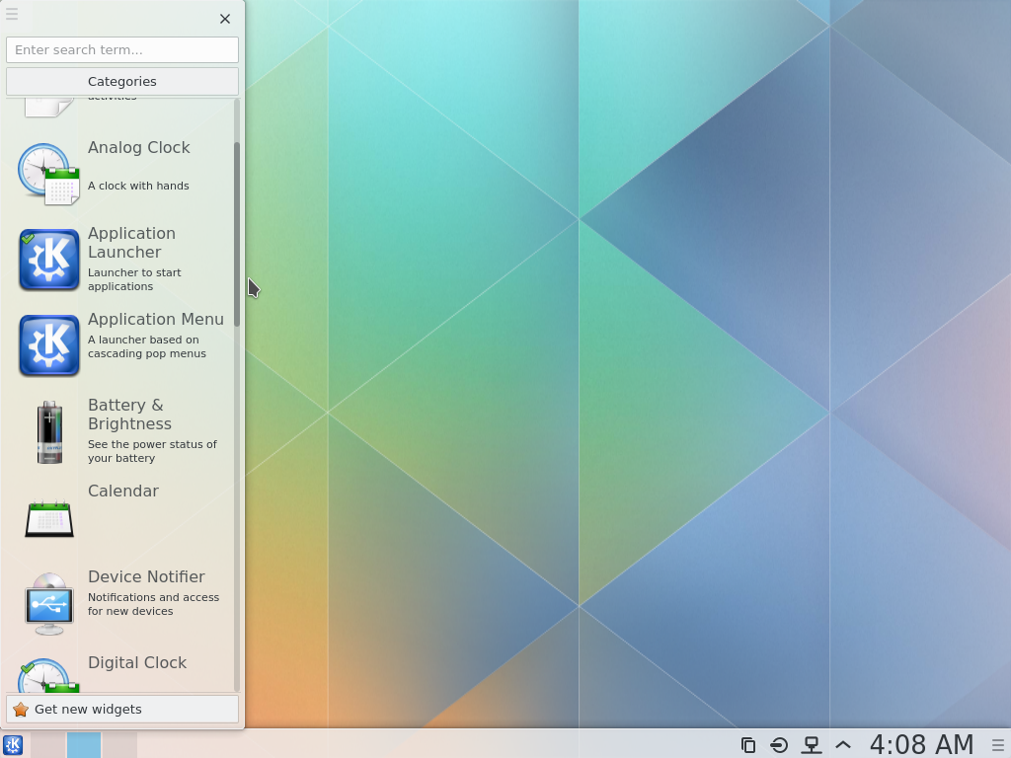Click the 4:08 AM clock
1011x758 pixels.
tap(921, 744)
